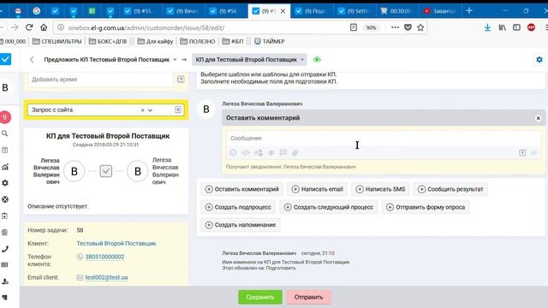Image resolution: width=548 pixels, height=308 pixels.
Task: Bookmark this page with the star icon
Action: (420, 27)
